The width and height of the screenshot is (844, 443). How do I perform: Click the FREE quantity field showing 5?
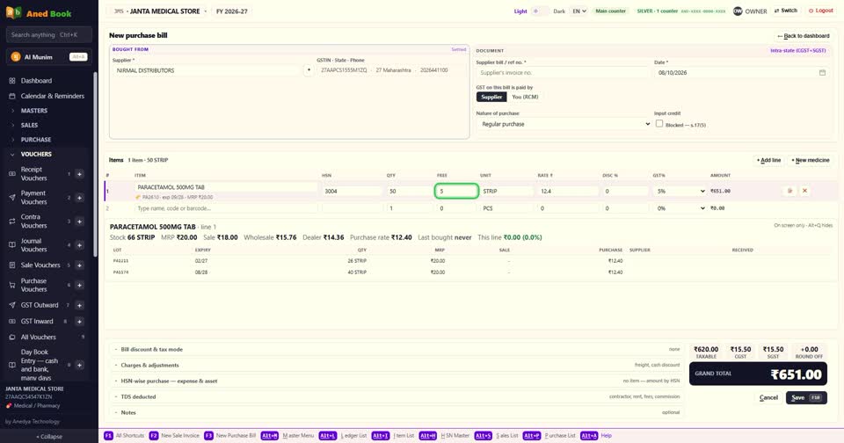456,191
